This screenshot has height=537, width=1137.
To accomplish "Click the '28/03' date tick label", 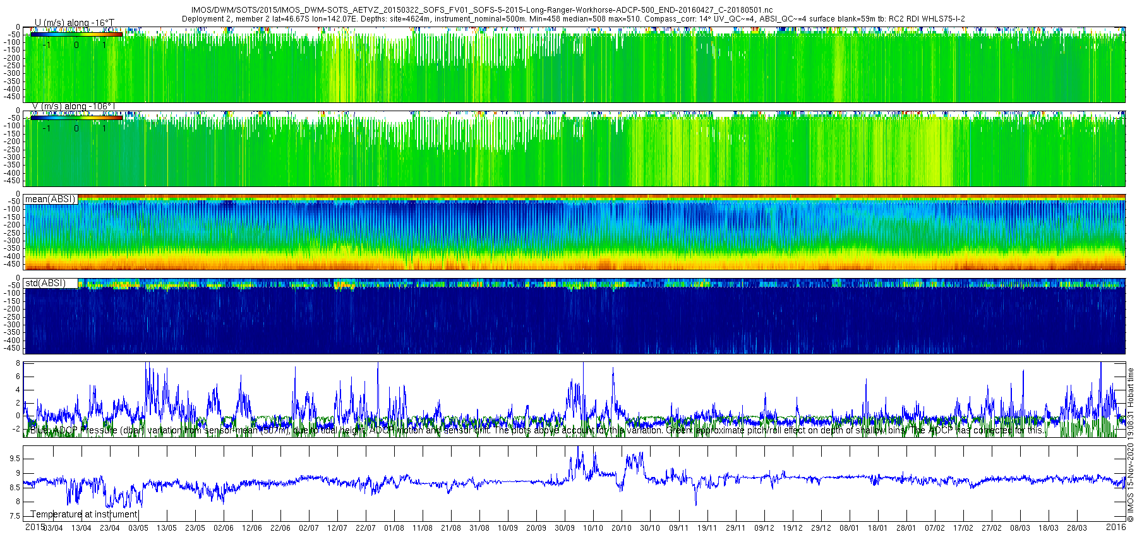I will coord(1077,528).
